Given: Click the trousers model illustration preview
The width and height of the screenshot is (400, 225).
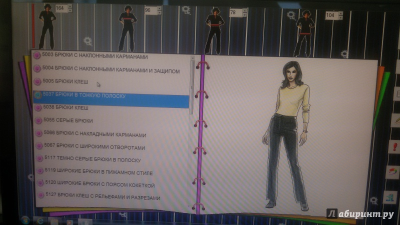Looking at the screenshot, I should tap(287, 135).
